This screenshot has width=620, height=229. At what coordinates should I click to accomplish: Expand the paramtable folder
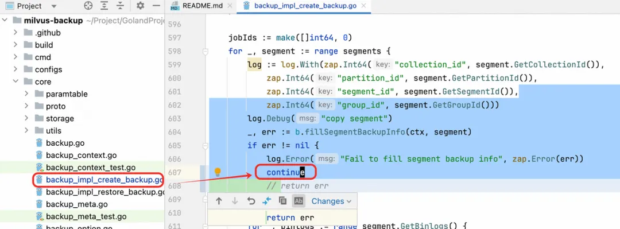click(26, 94)
